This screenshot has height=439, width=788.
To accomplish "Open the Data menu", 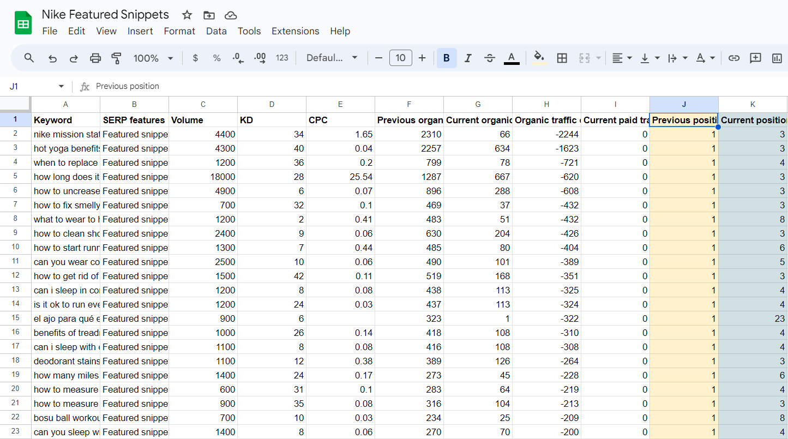I will point(216,31).
